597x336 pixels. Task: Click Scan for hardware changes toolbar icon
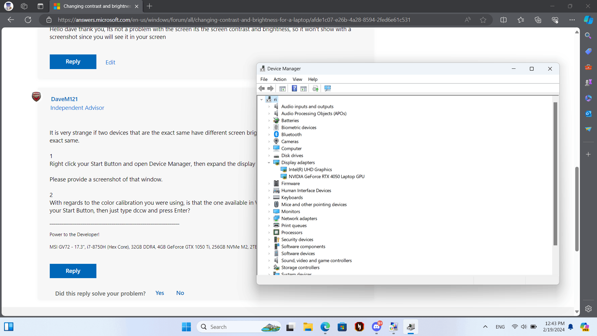pyautogui.click(x=327, y=89)
